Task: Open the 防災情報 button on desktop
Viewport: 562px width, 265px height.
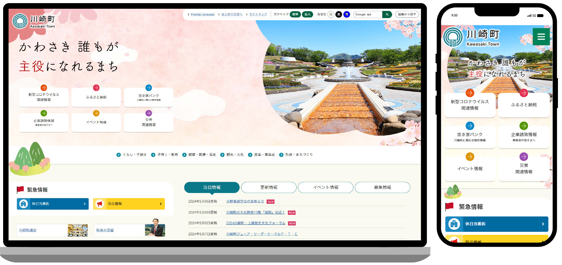Action: pyautogui.click(x=129, y=204)
